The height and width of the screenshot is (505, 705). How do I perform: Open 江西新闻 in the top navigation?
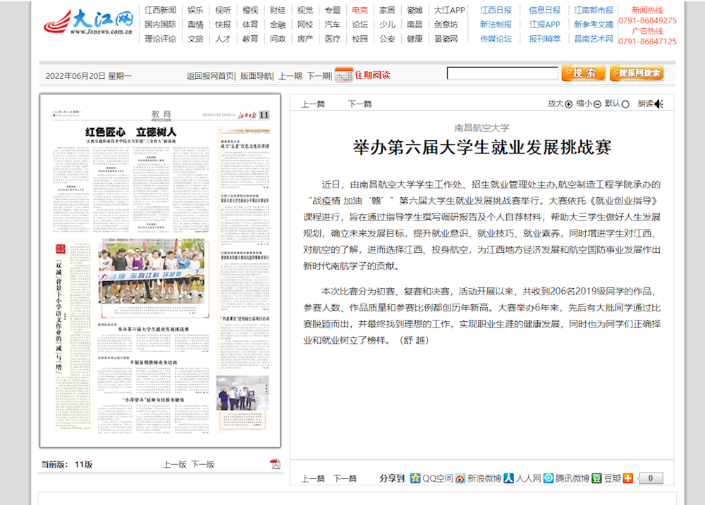[x=160, y=11]
